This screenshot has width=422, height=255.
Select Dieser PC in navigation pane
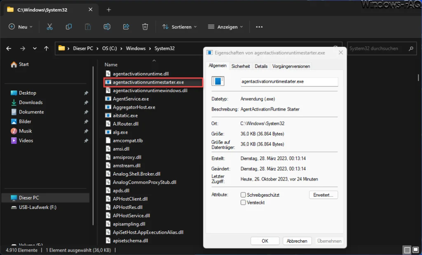(45, 197)
